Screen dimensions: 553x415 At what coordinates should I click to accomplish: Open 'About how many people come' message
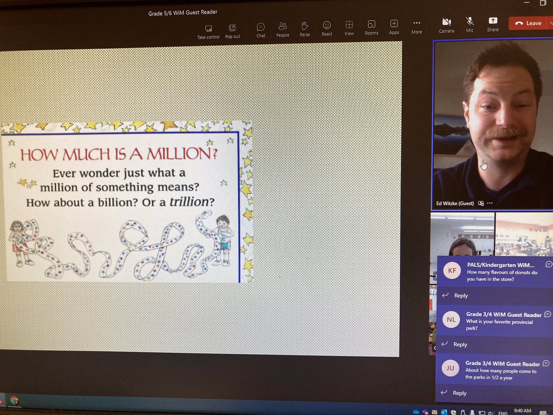tap(501, 374)
